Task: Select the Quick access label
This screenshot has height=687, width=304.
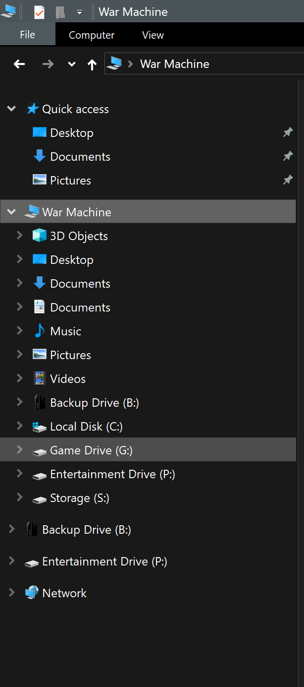Action: 75,109
